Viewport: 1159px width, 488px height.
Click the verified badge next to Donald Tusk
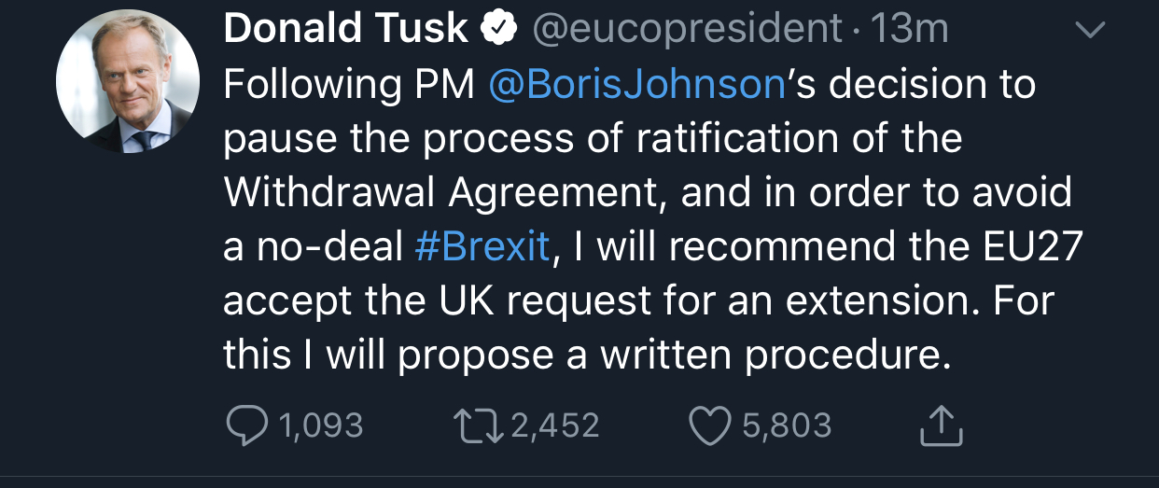[498, 30]
